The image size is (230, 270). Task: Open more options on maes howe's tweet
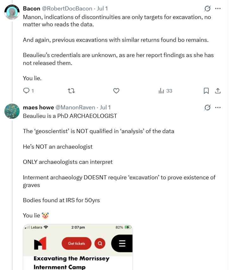coord(218,107)
